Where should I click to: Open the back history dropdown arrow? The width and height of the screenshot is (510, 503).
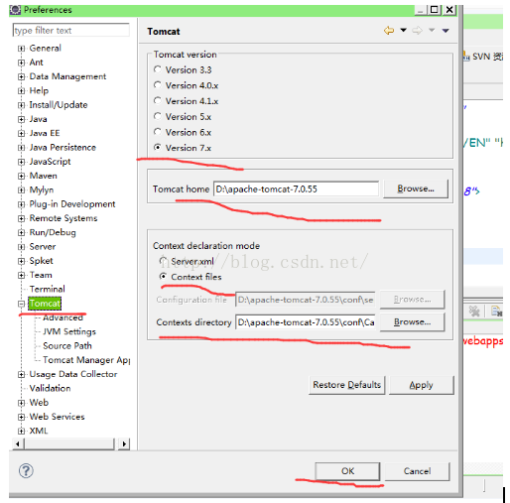click(403, 31)
